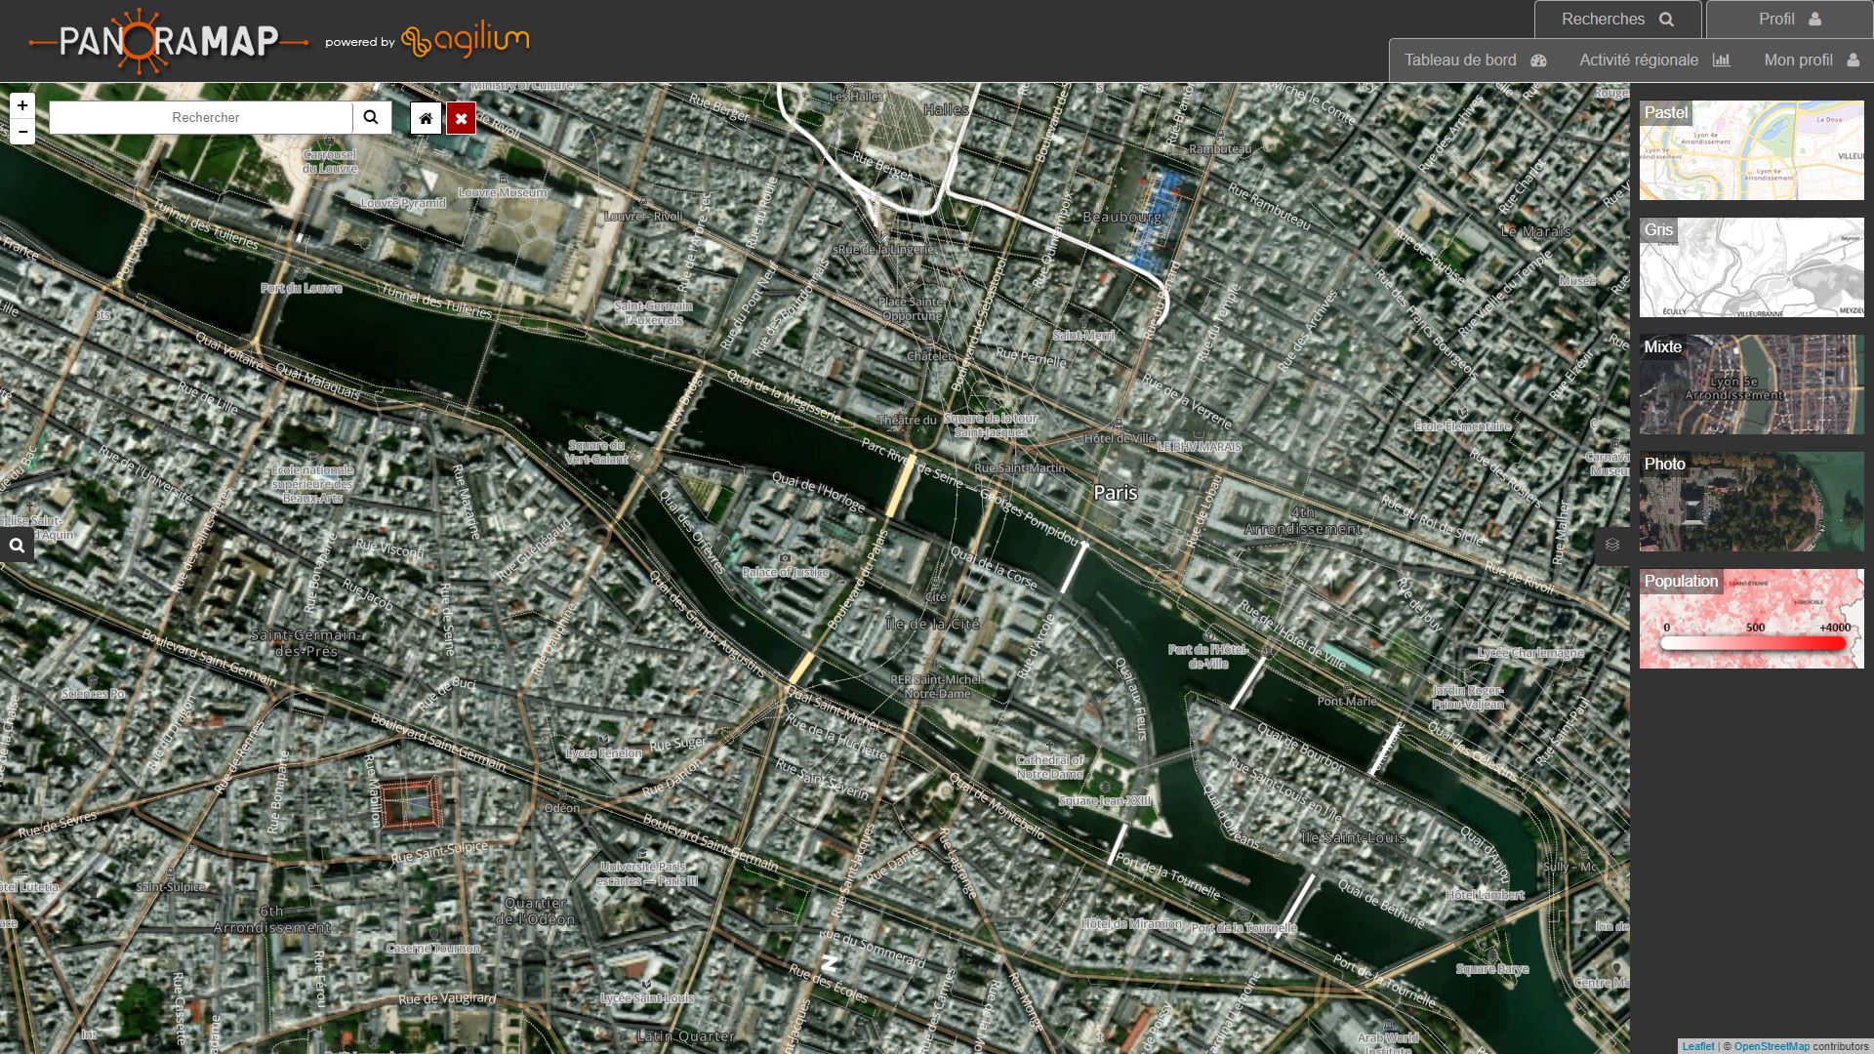
Task: Click the Cathedral of Notre Dame label
Action: (1049, 767)
